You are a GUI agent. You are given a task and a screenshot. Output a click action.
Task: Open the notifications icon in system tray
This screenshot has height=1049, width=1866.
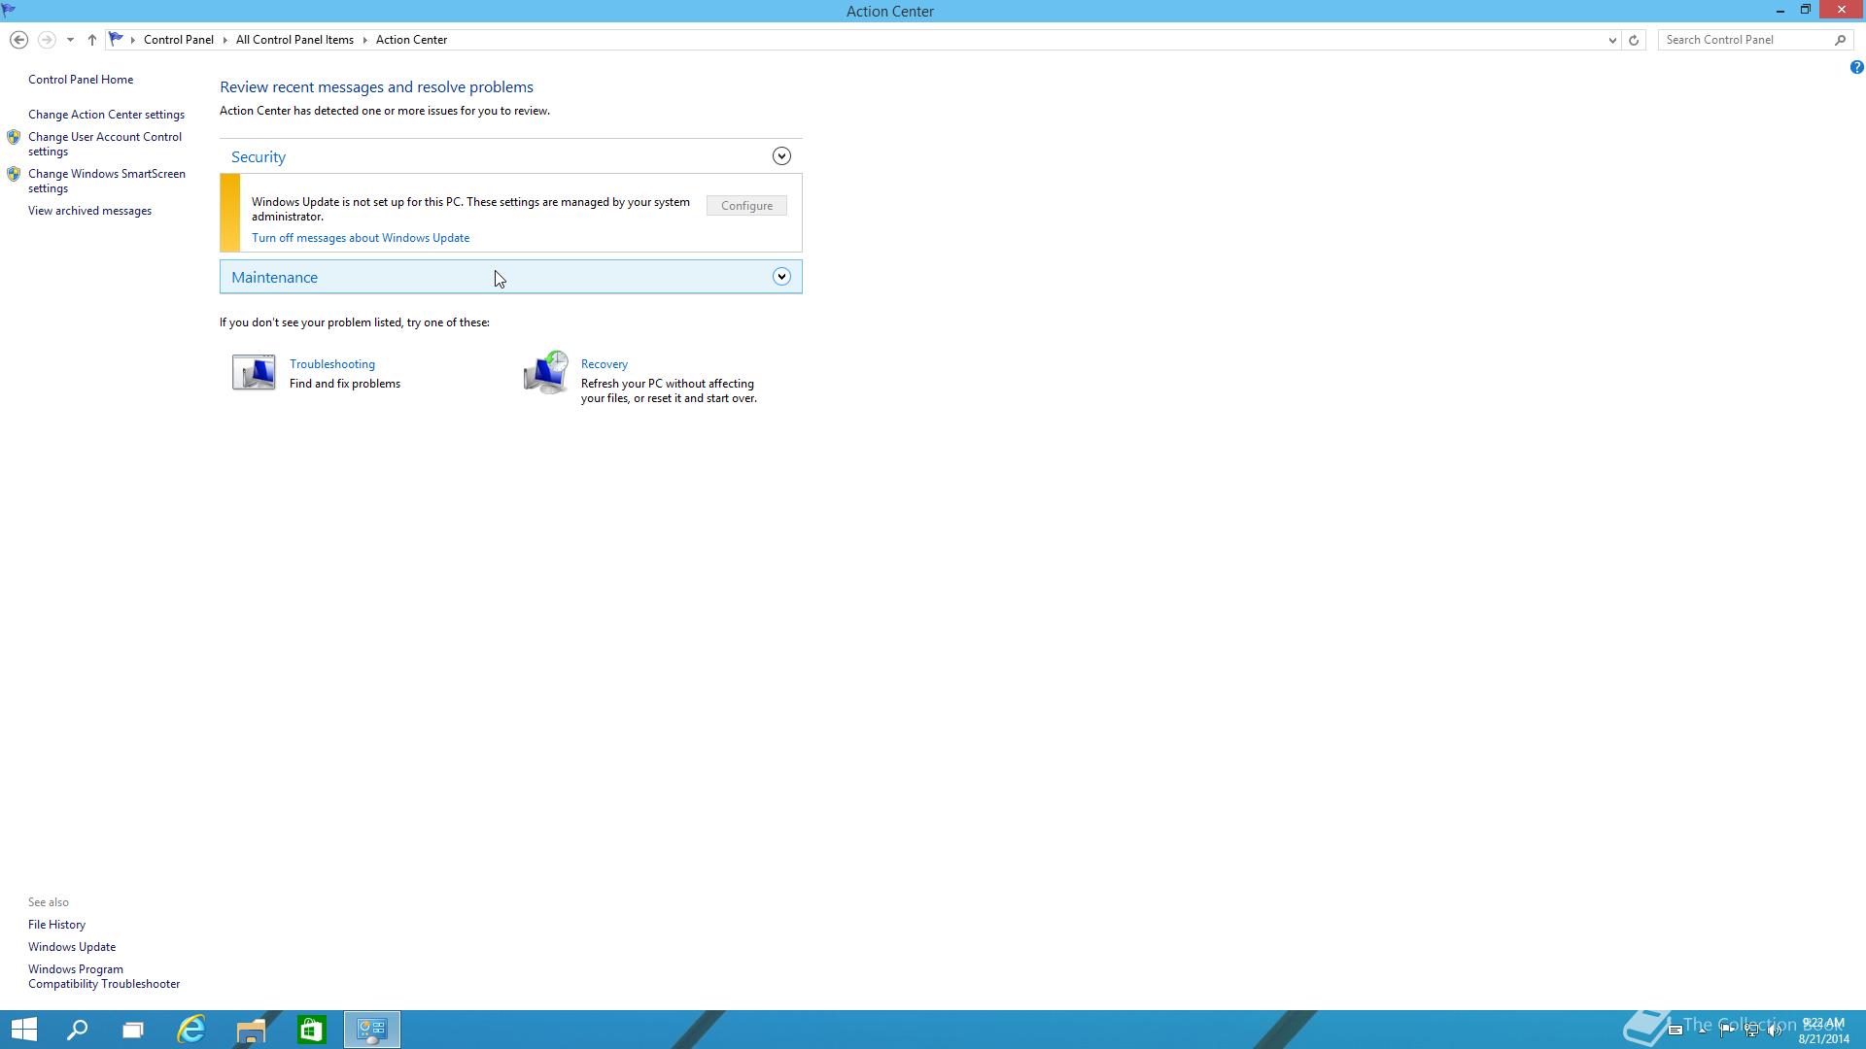pyautogui.click(x=1676, y=1030)
